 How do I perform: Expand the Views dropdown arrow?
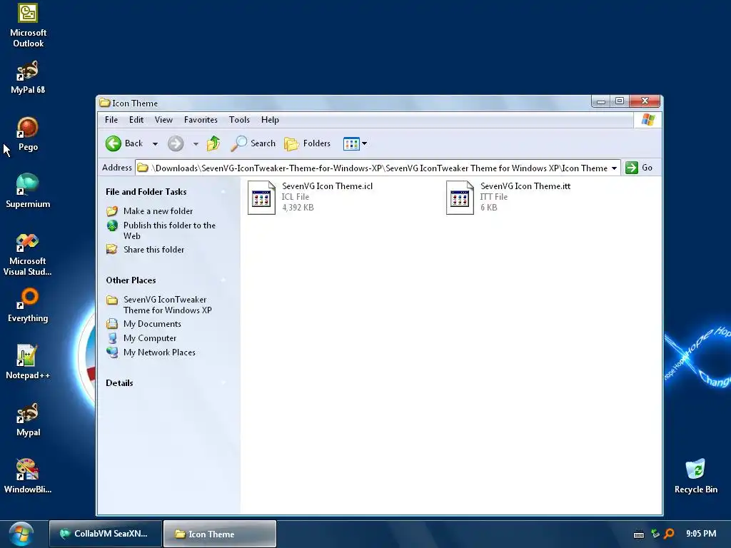(x=365, y=143)
